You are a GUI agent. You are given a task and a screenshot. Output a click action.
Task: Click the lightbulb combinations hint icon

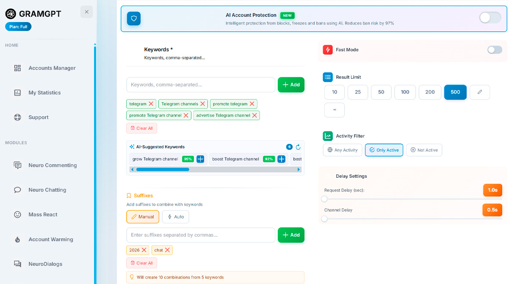tap(132, 277)
